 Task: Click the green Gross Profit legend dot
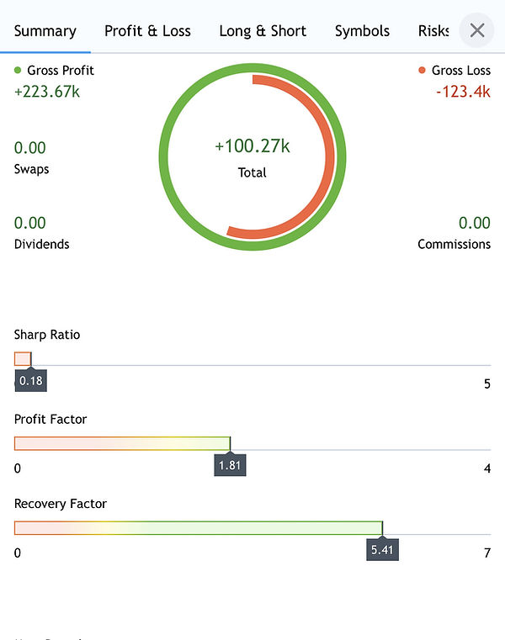(18, 71)
